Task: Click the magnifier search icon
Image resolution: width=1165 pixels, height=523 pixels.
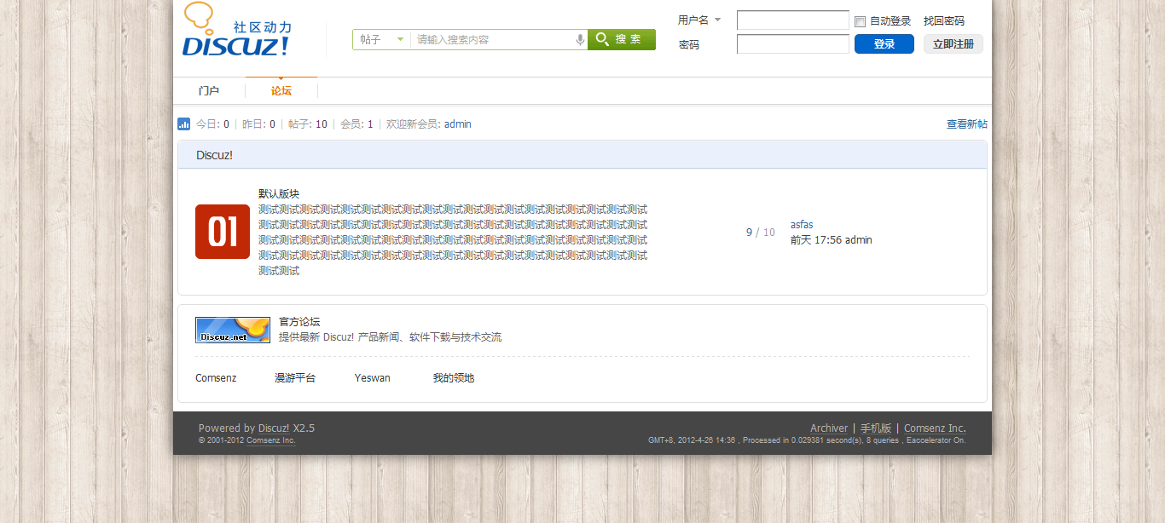Action: pos(602,39)
